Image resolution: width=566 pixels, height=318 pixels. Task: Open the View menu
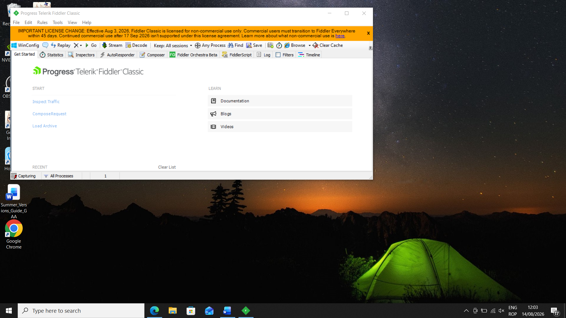tap(72, 22)
